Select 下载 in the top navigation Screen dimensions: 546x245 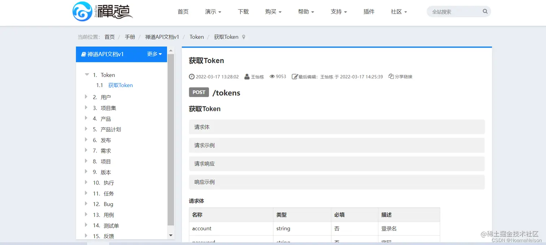click(x=243, y=11)
